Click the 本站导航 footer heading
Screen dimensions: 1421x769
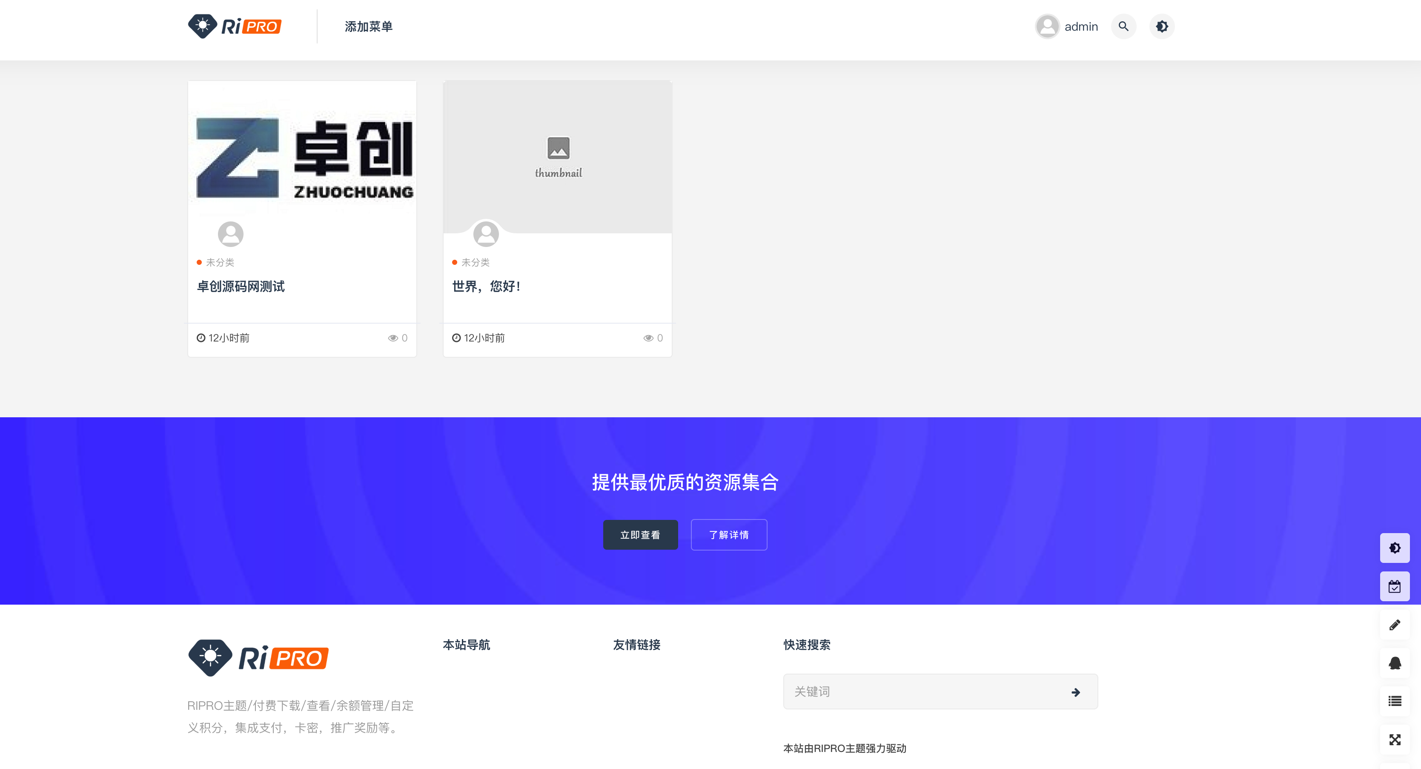(466, 645)
